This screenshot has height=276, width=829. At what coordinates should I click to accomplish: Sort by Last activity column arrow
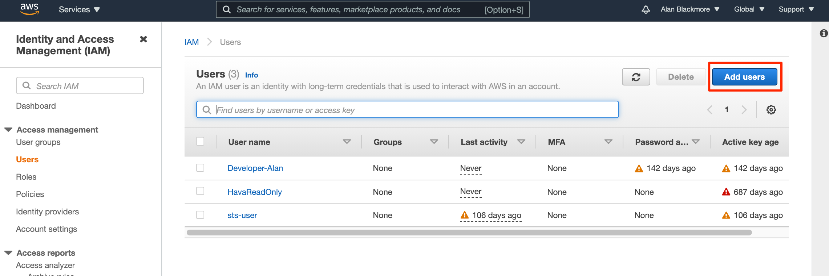pyautogui.click(x=521, y=142)
